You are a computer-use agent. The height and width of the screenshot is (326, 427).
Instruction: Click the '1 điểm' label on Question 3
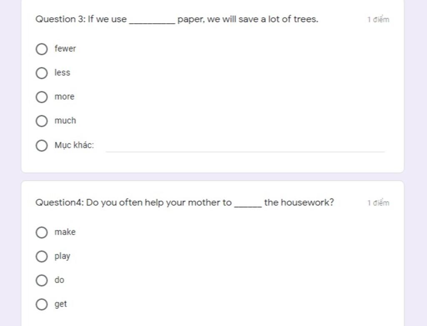pos(378,20)
